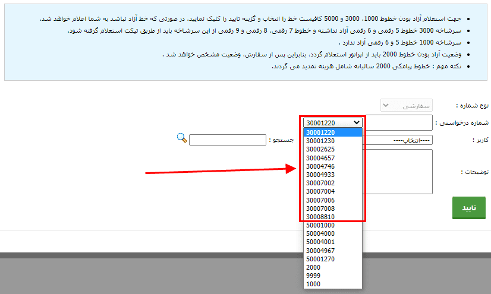
Task: Select the 9999 prefix option
Action: (x=333, y=276)
